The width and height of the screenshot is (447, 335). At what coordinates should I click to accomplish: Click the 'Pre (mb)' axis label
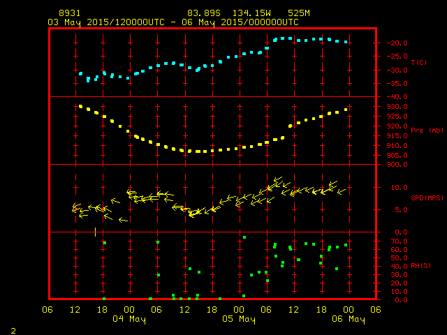coord(427,131)
